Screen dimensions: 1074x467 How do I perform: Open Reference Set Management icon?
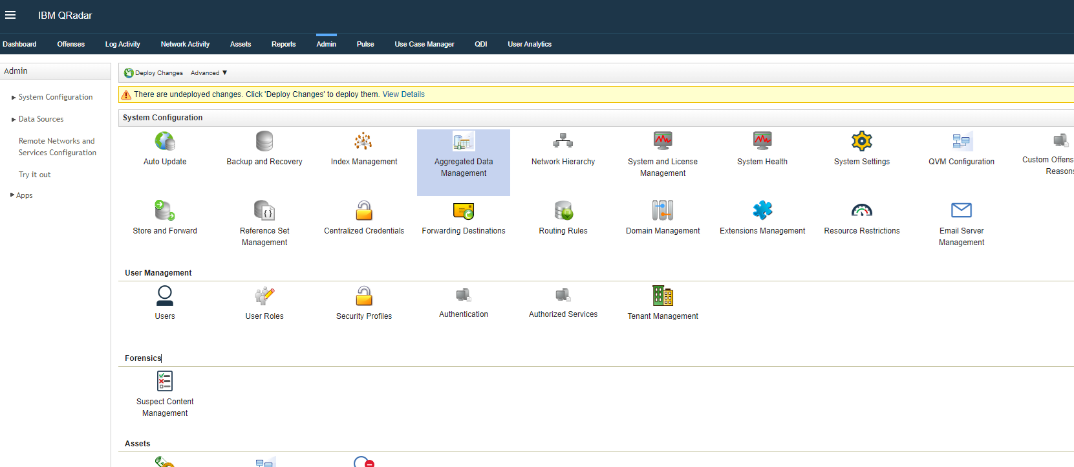264,210
